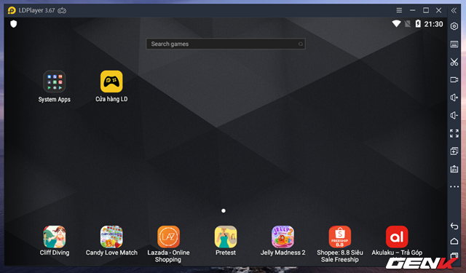This screenshot has height=273, width=466.
Task: Decrease volume using sidebar speaker minus
Action: coord(454,115)
